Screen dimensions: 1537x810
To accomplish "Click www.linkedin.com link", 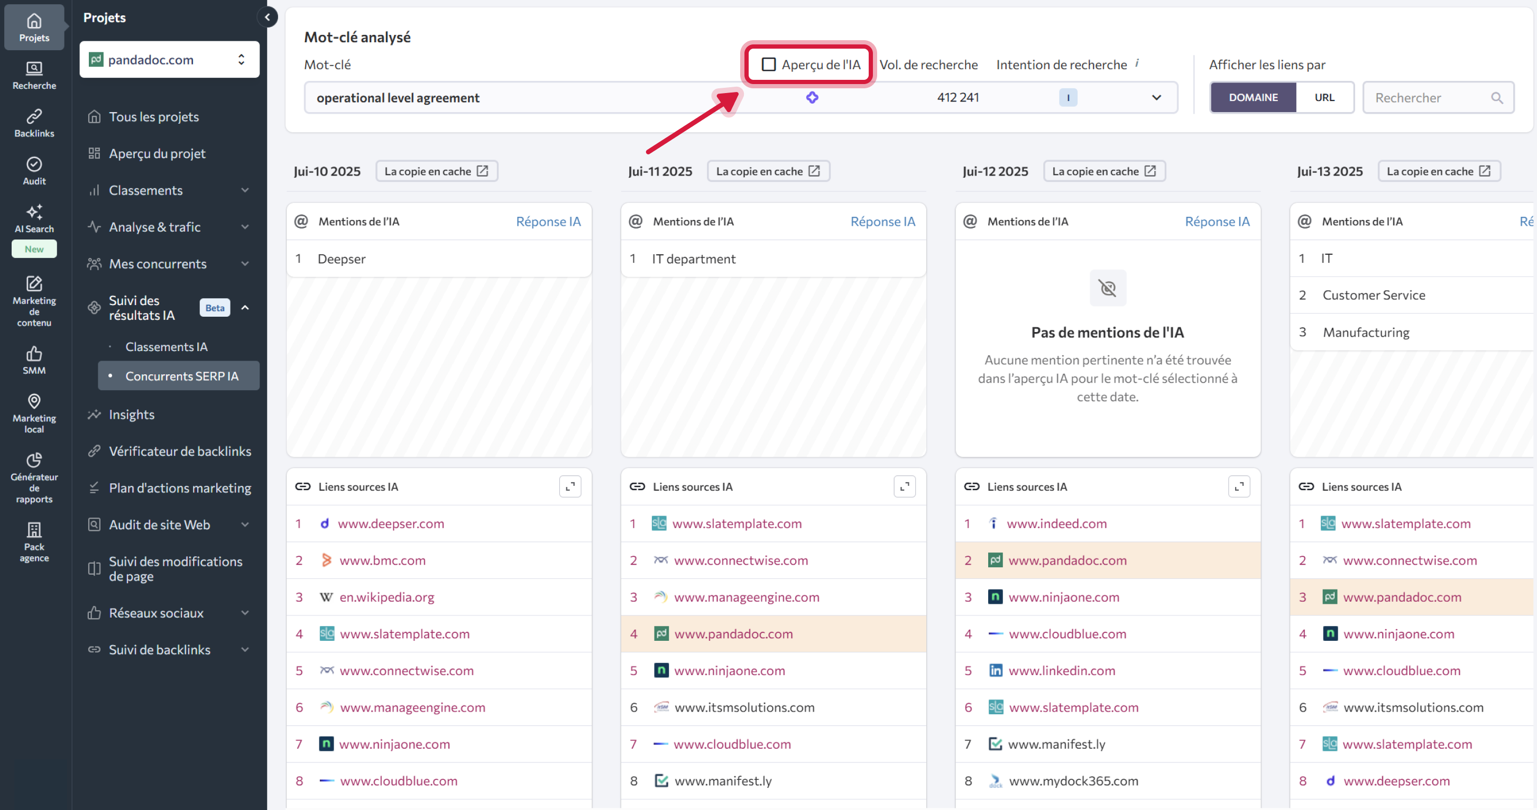I will (1062, 670).
